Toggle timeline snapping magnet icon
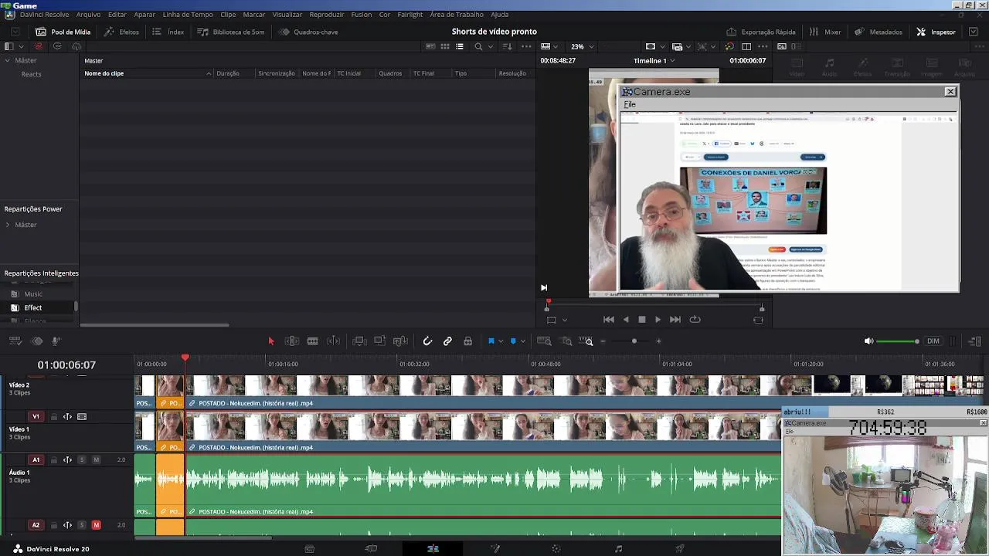Viewport: 989px width, 556px height. pyautogui.click(x=427, y=341)
